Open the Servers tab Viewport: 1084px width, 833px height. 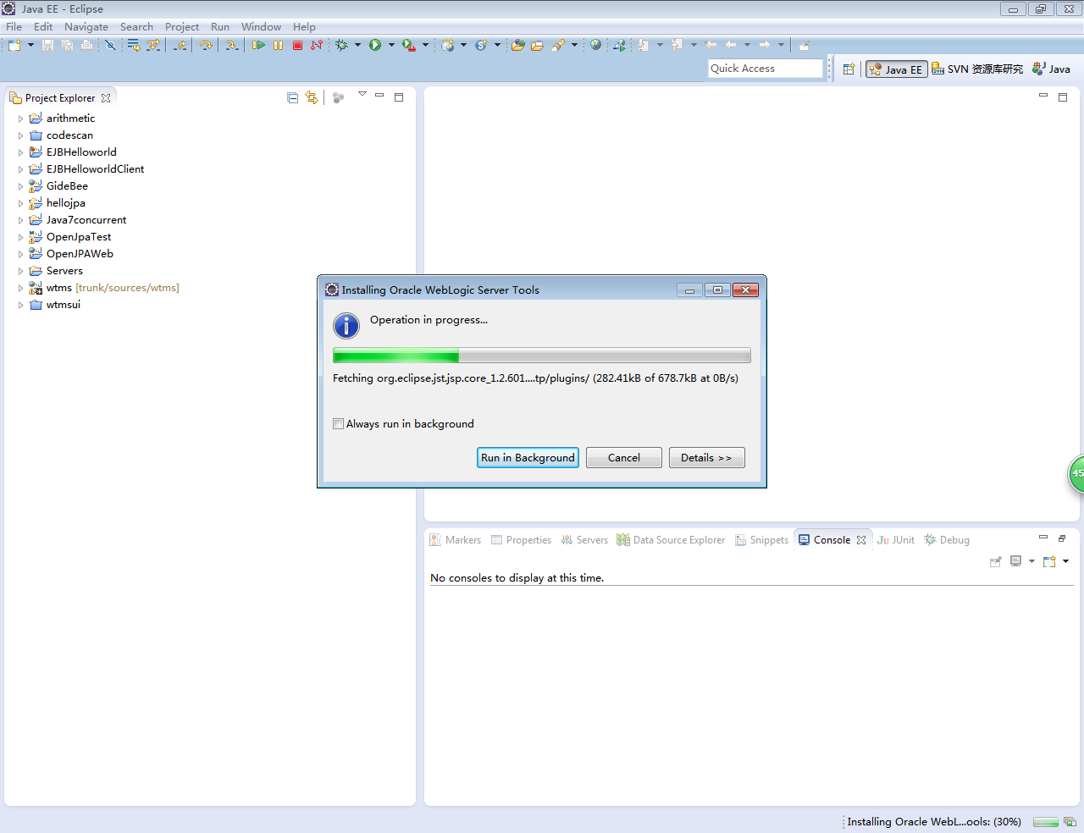point(584,540)
